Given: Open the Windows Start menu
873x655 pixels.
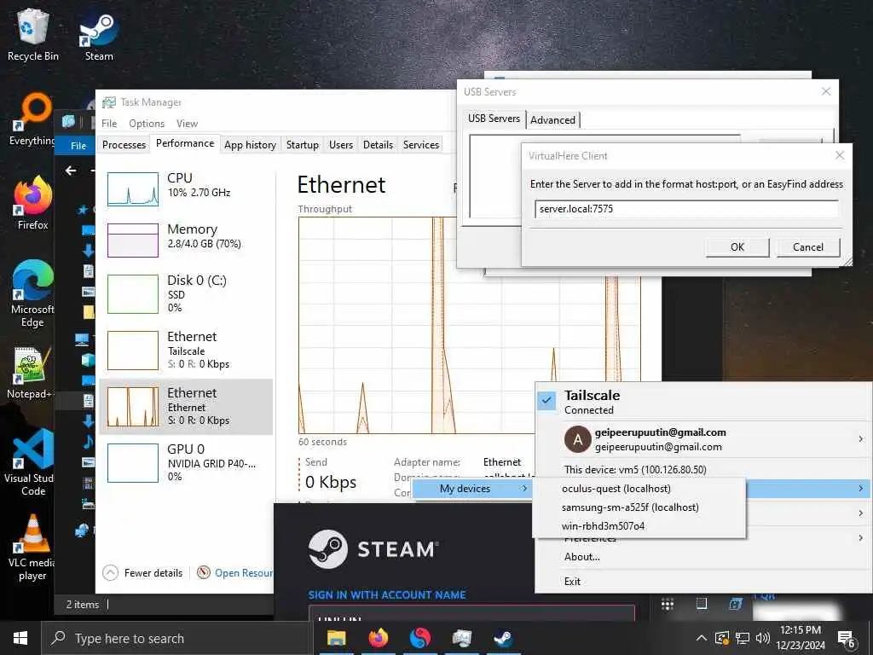Looking at the screenshot, I should coord(20,638).
